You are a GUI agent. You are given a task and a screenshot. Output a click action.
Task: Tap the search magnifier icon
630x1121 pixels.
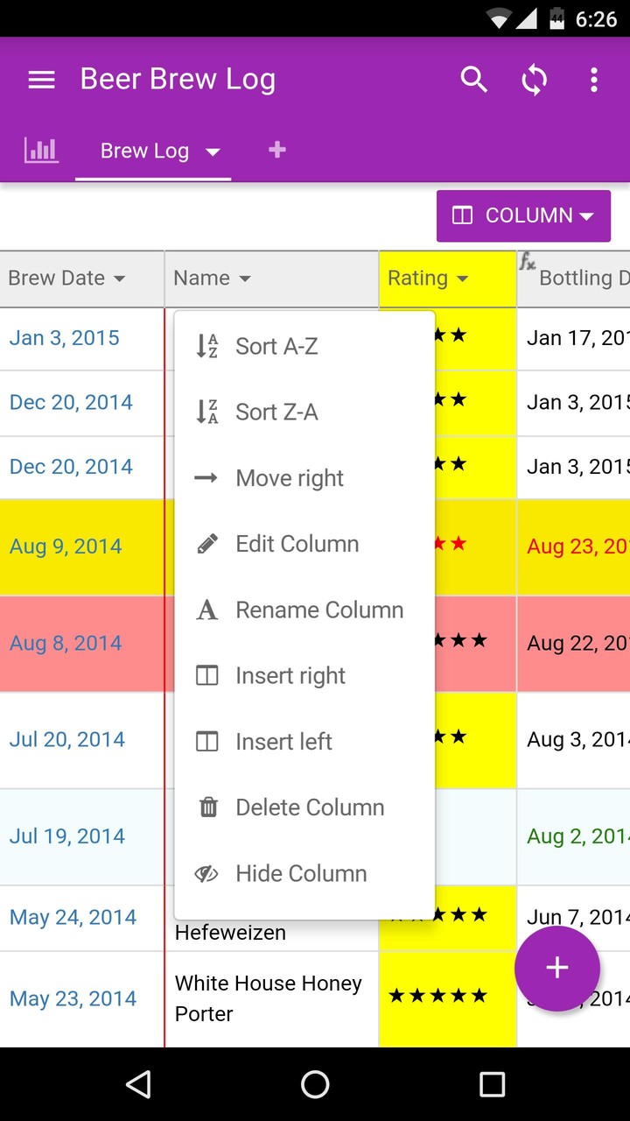473,80
